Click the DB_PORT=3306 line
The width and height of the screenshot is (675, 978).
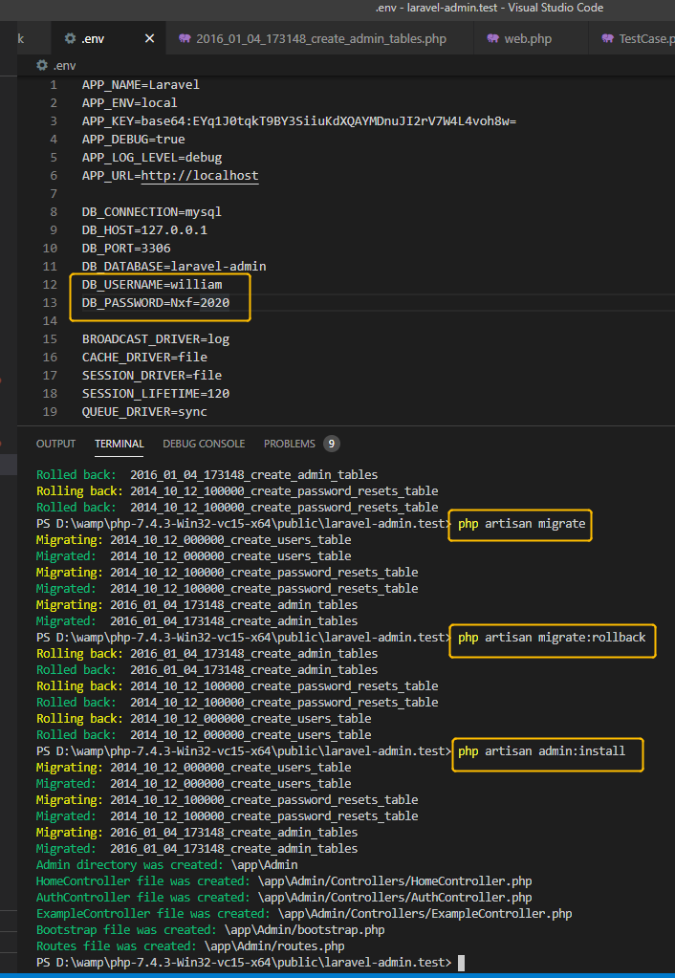coord(126,248)
